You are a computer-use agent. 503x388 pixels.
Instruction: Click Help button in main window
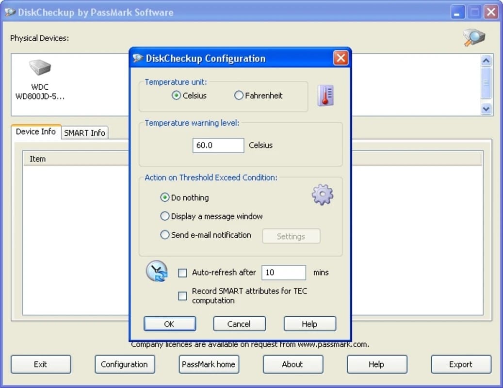[x=377, y=364]
